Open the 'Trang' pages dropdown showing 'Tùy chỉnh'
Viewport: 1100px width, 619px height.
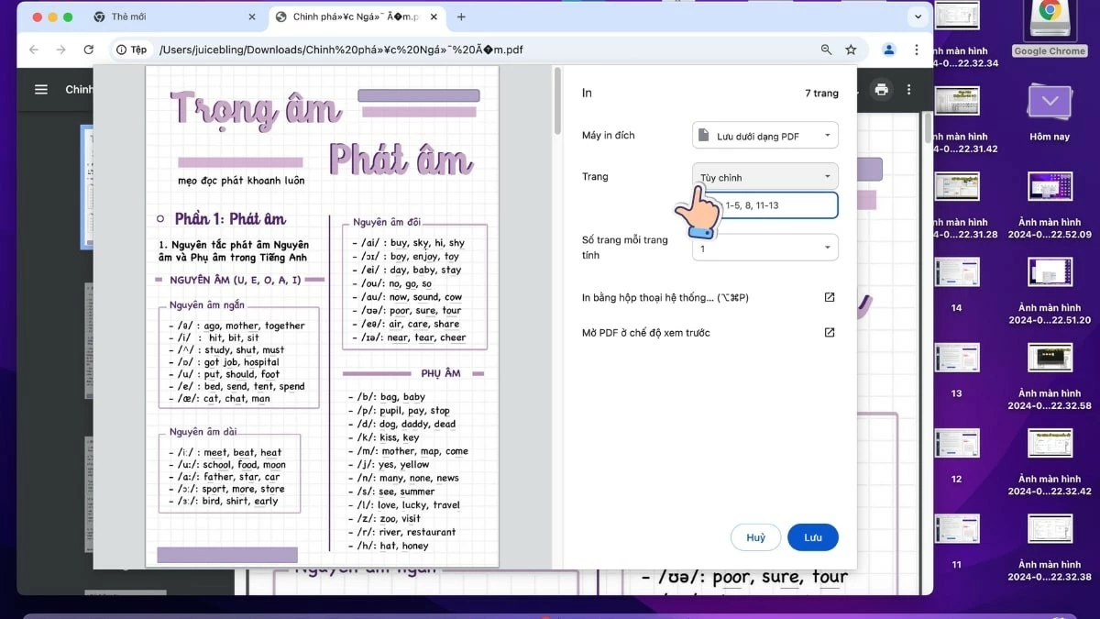coord(764,175)
